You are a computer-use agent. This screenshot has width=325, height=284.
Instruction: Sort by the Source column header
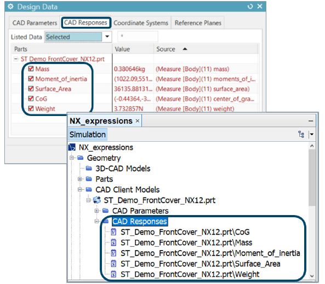206,49
